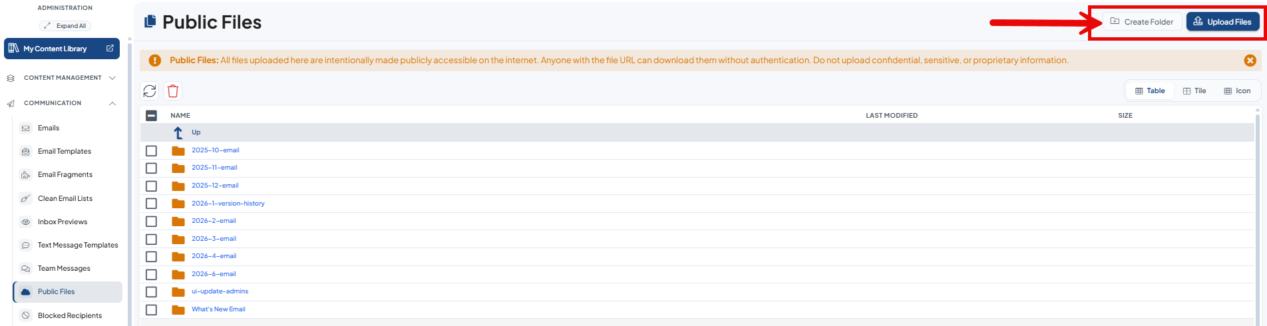Check the box for 2025-10-email folder
The image size is (1267, 326).
pos(151,151)
